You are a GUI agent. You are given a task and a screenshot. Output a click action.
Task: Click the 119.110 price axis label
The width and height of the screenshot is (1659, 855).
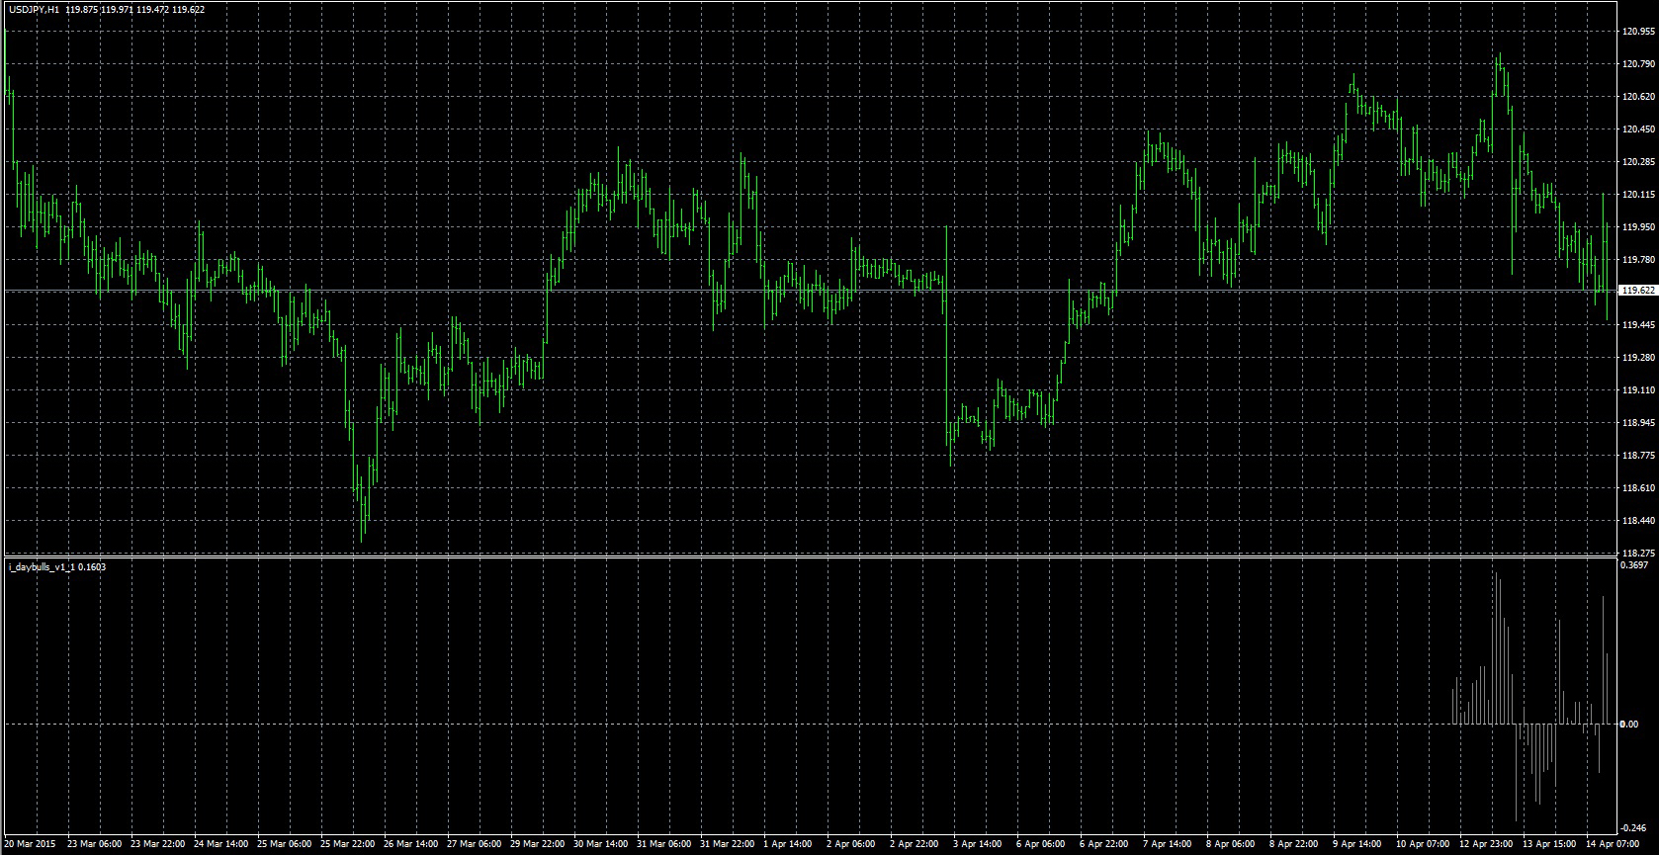tap(1639, 390)
